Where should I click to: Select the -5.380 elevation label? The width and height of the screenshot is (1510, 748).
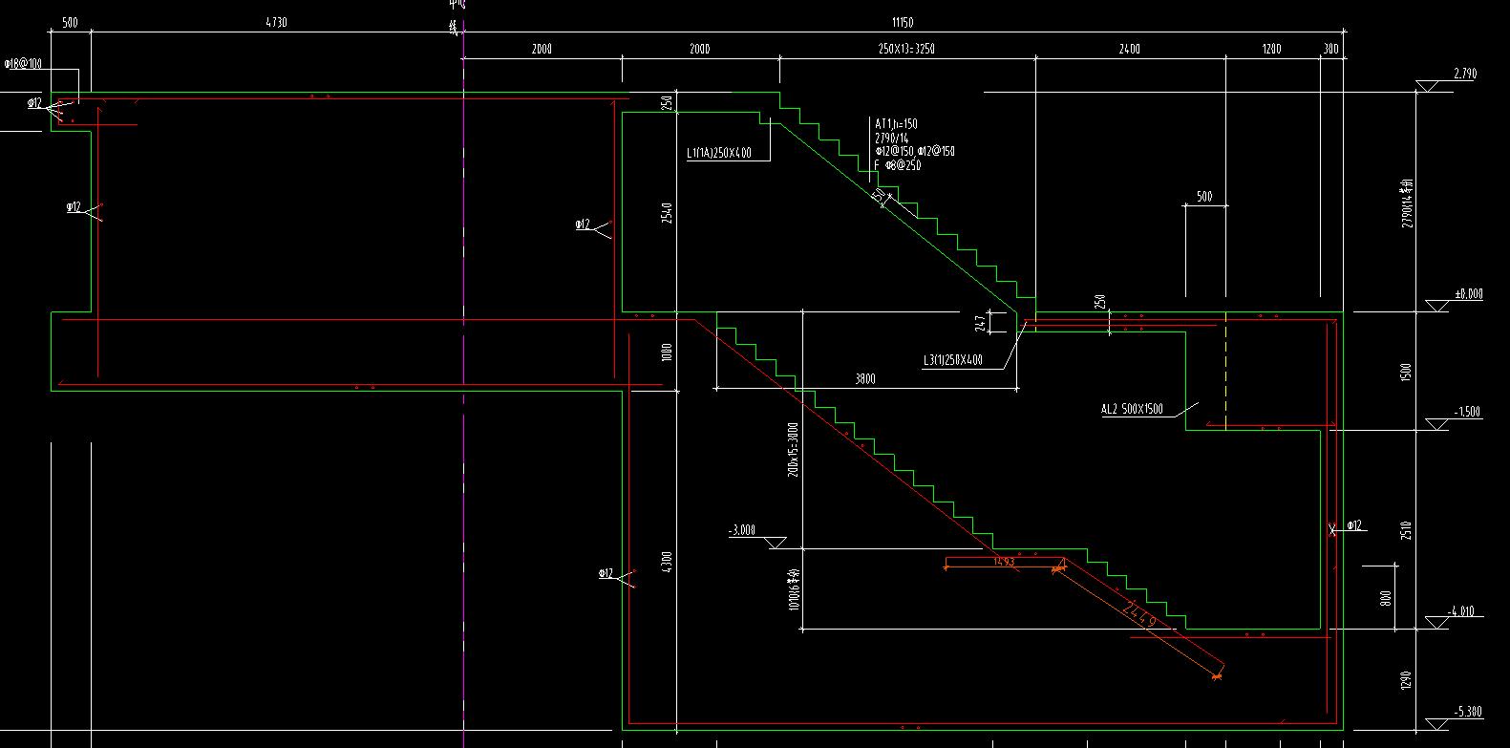point(1468,712)
